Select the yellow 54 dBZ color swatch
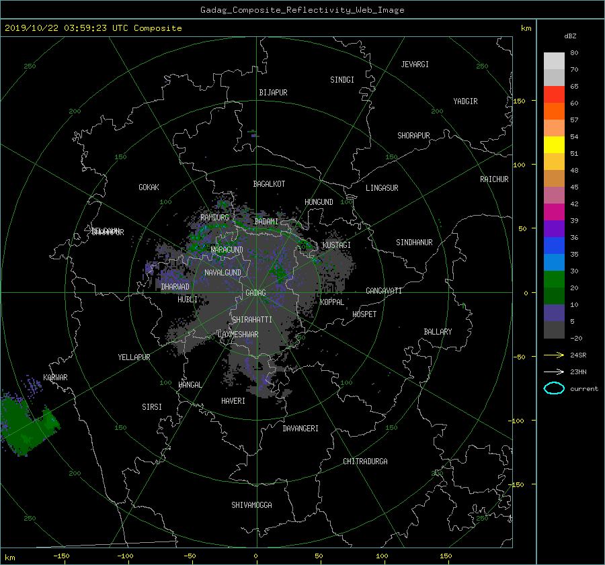Screen dimensions: 605x565 pos(554,145)
